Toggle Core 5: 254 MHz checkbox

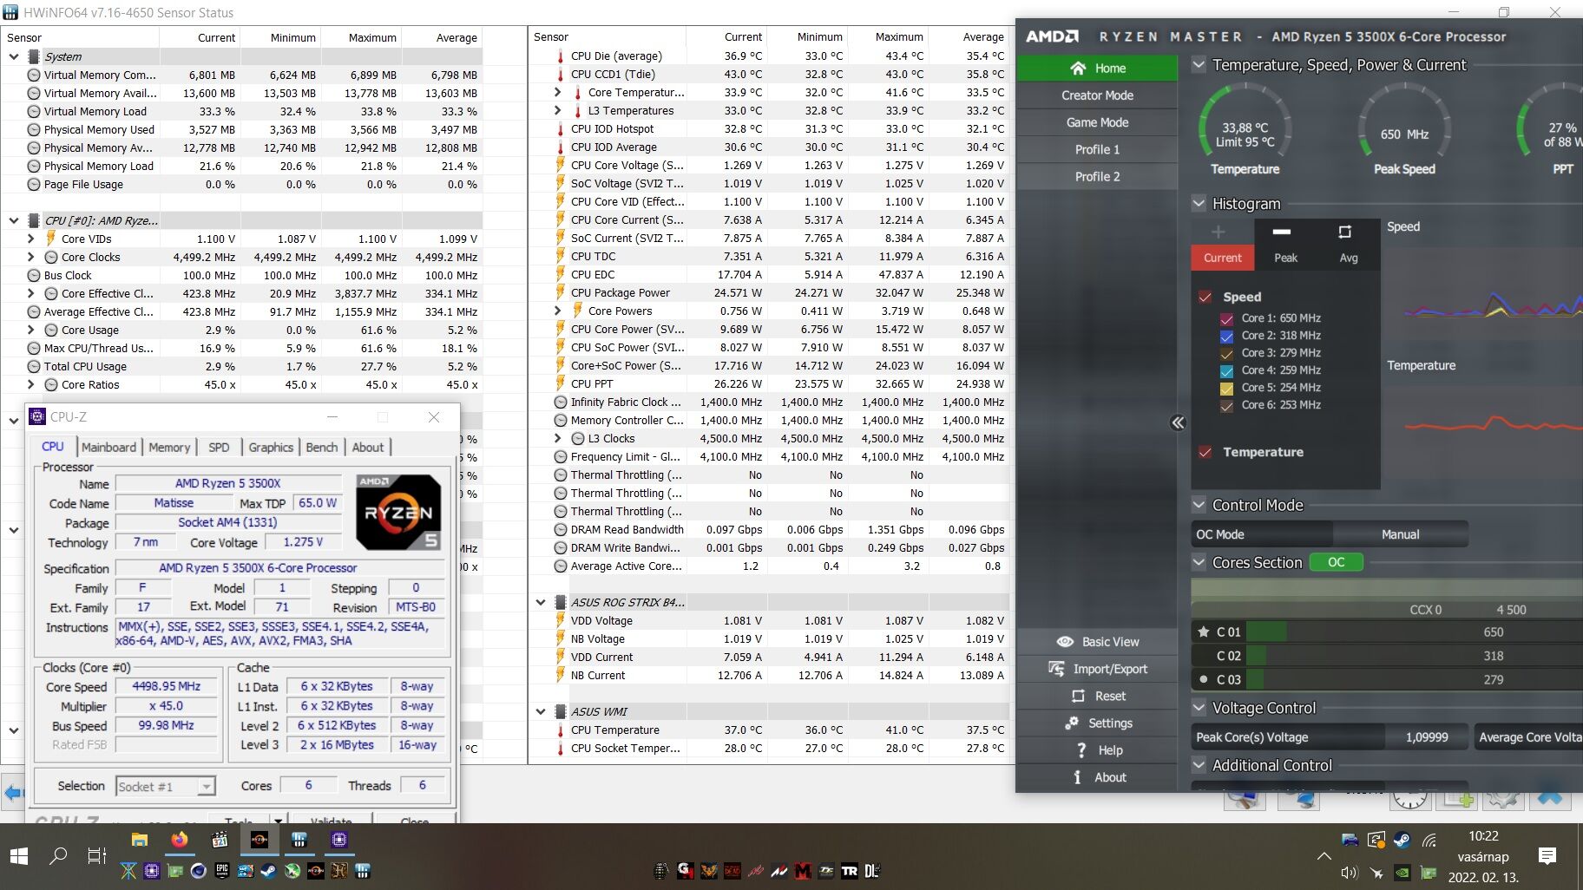coord(1226,388)
